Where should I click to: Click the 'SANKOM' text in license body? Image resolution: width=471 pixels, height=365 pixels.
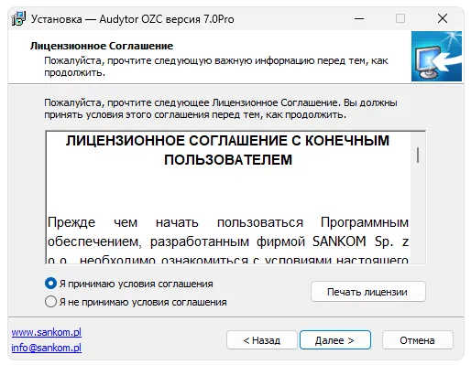tap(339, 242)
